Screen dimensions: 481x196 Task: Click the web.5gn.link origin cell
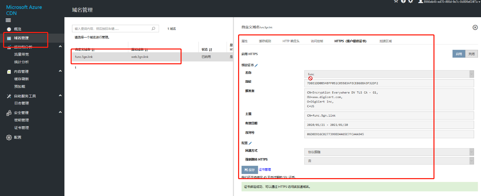point(140,57)
